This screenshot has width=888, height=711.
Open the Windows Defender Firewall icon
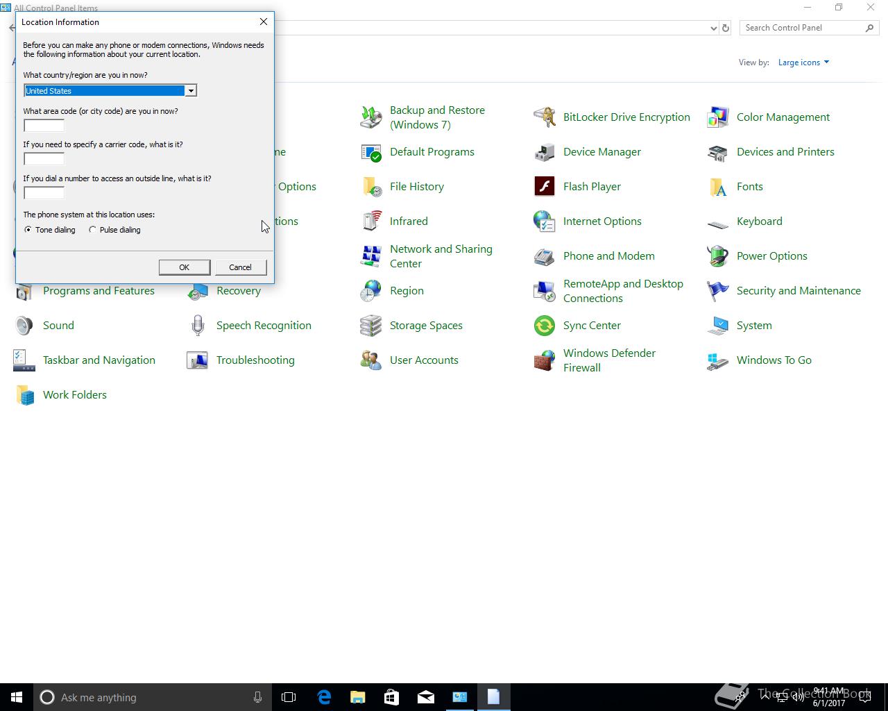[545, 360]
